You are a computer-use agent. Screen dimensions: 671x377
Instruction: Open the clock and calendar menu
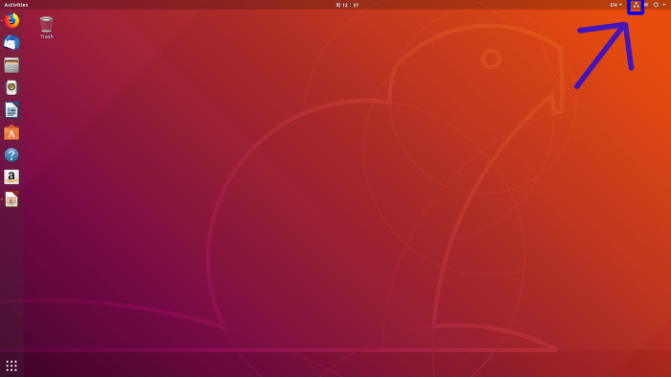click(x=347, y=5)
